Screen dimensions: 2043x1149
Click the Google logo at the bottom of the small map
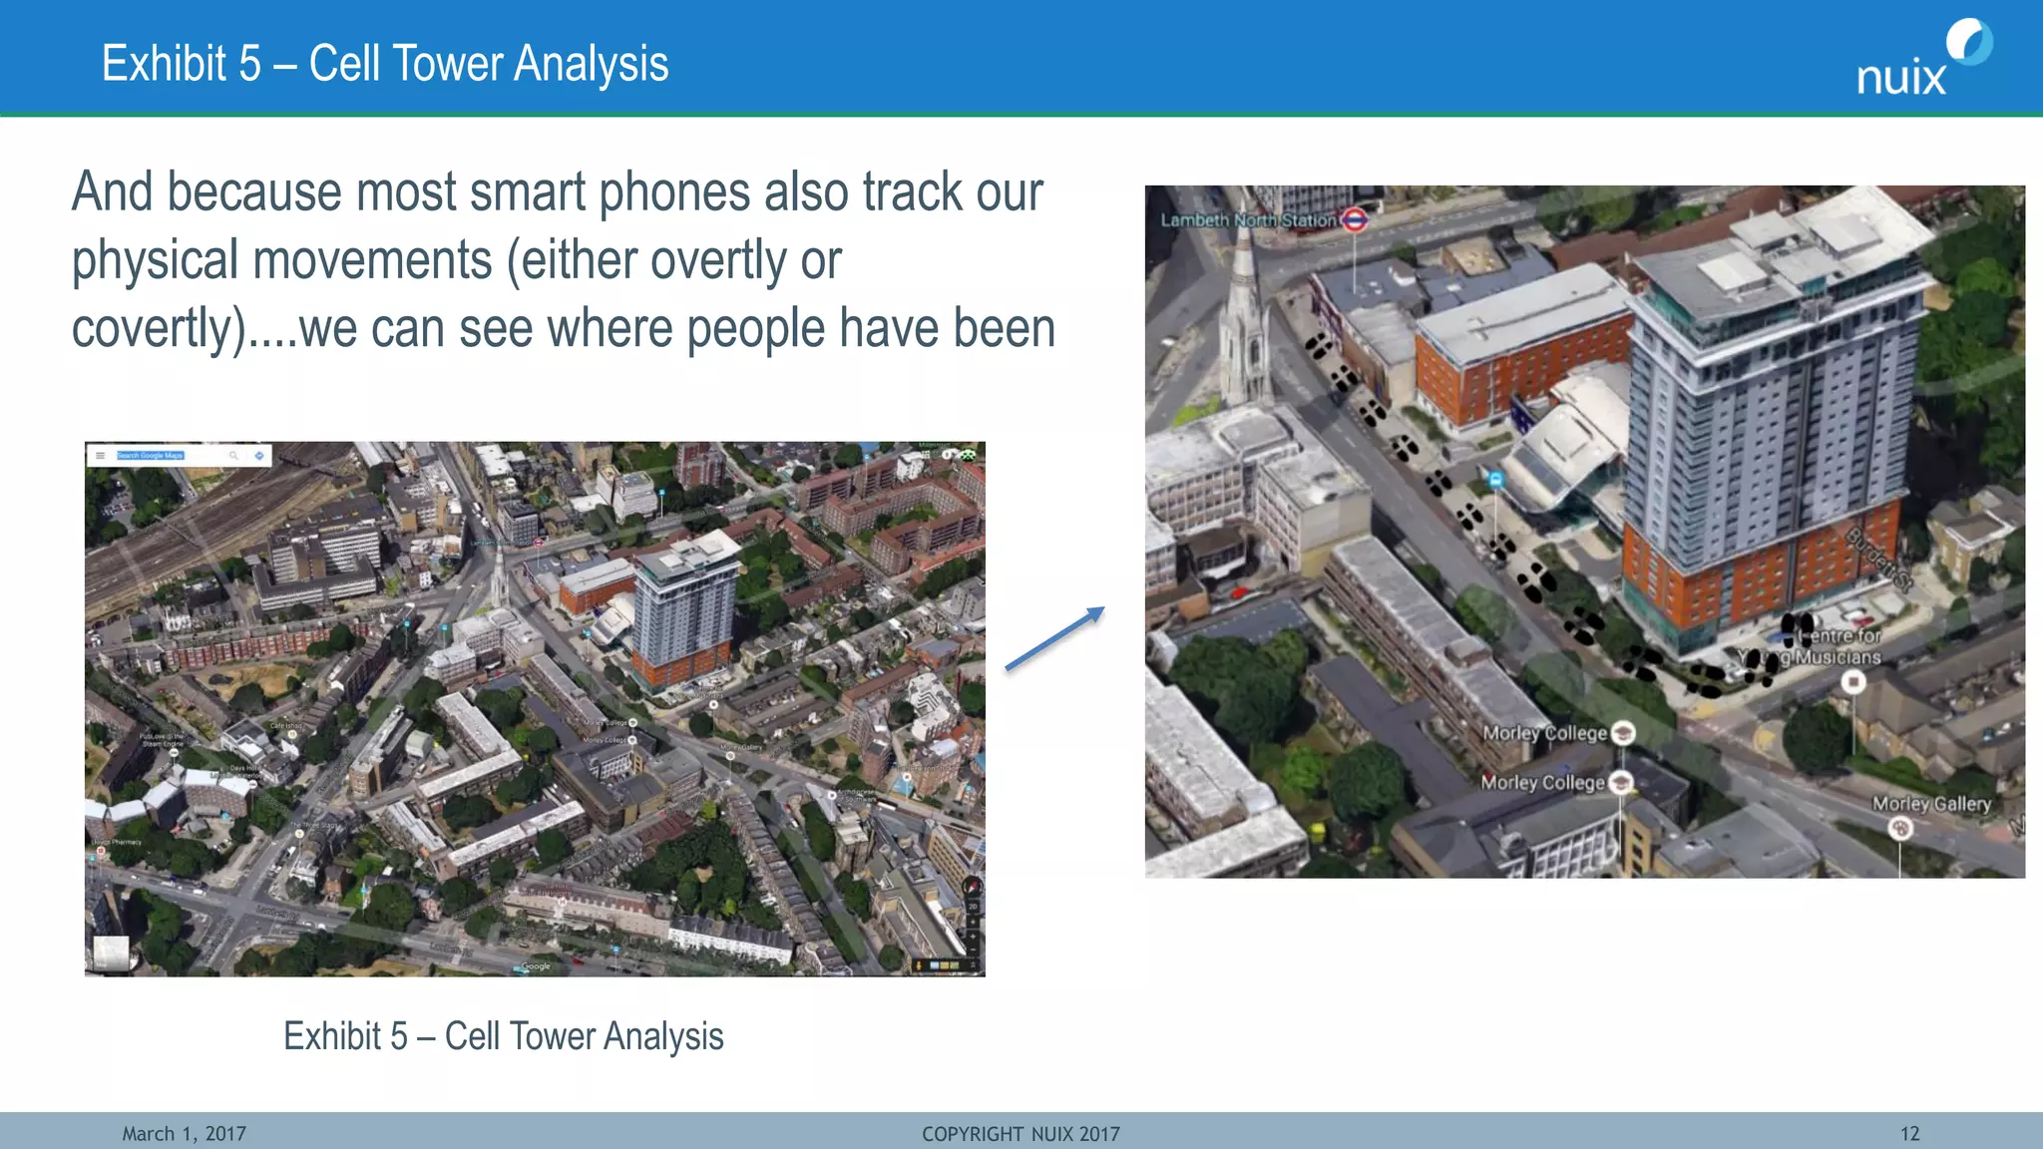(x=536, y=965)
